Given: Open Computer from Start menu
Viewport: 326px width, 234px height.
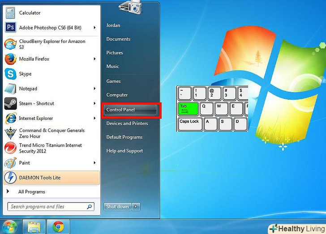Looking at the screenshot, I should 117,95.
